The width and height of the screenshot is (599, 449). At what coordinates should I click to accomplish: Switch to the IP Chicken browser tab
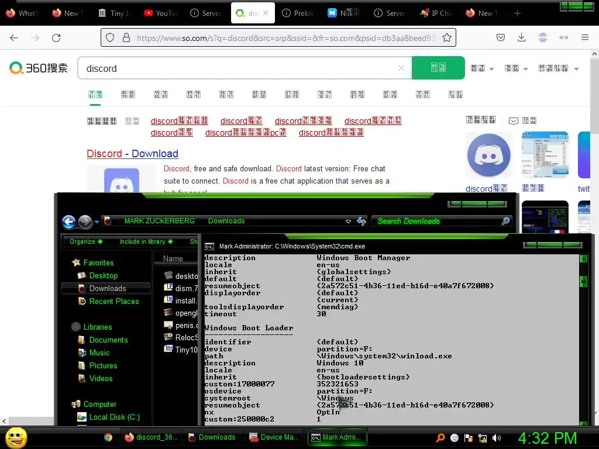[x=436, y=13]
